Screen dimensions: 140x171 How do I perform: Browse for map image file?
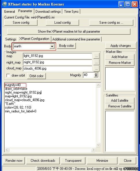click(96, 56)
